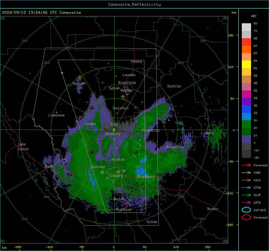The width and height of the screenshot is (269, 251).
Task: Click the cyan 27ZW arrow in legend
Action: [246, 188]
